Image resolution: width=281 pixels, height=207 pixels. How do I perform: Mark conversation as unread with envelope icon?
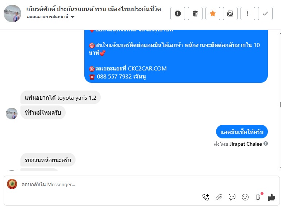[x=230, y=14]
